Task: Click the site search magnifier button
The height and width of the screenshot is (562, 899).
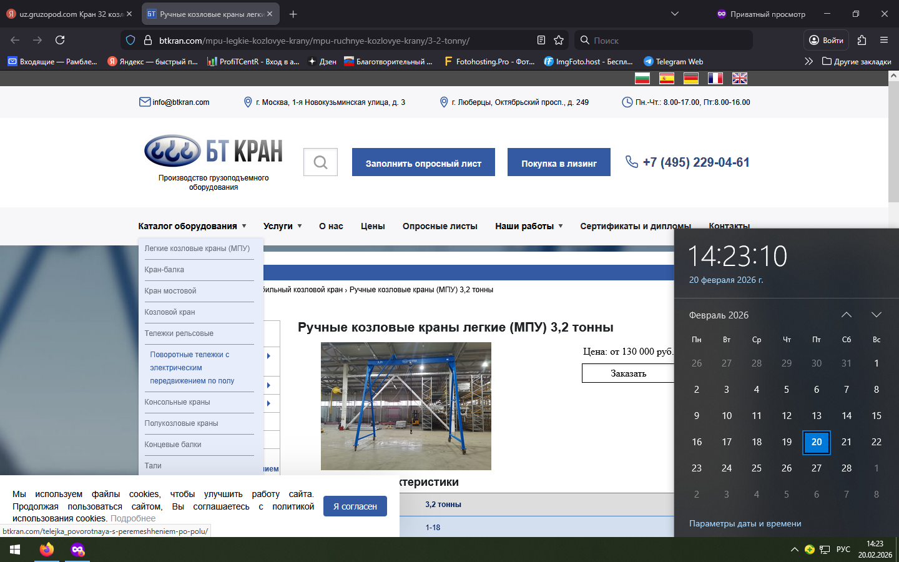Action: click(320, 162)
